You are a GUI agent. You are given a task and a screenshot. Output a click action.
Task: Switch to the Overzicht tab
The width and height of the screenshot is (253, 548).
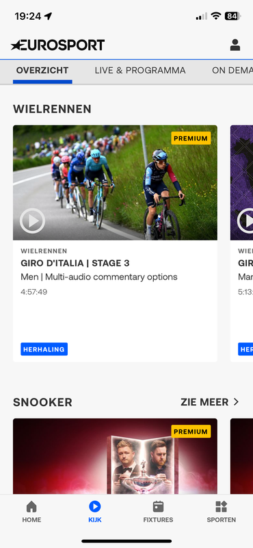[42, 71]
